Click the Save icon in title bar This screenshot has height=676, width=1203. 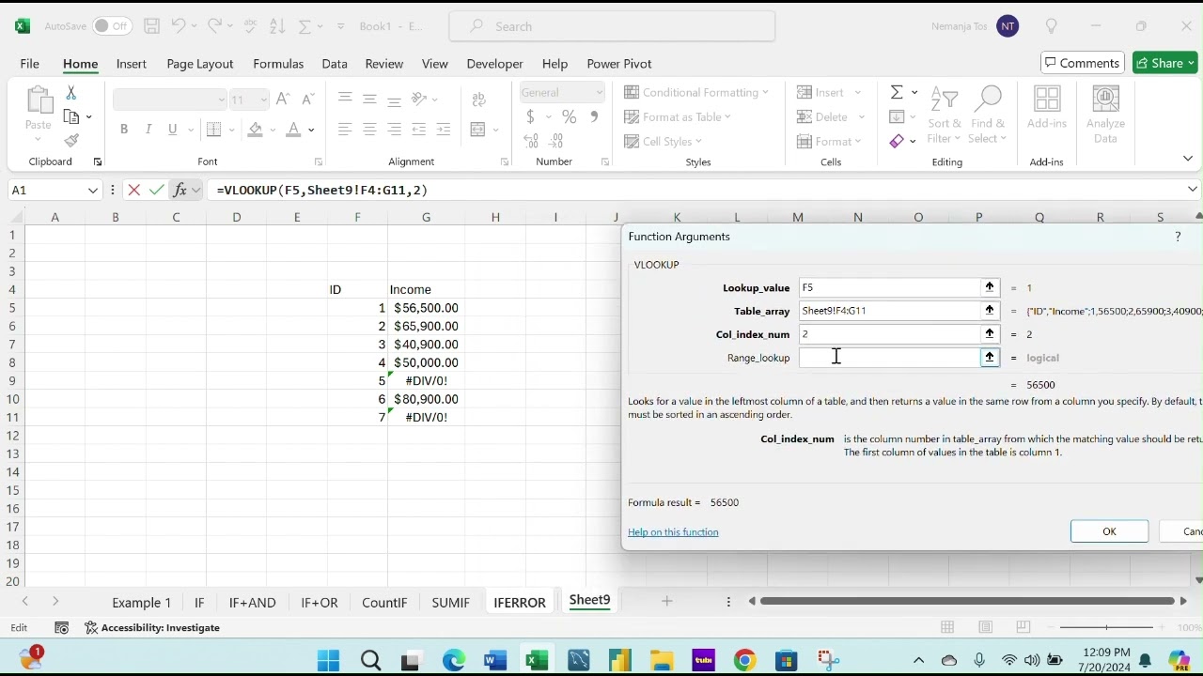151,26
